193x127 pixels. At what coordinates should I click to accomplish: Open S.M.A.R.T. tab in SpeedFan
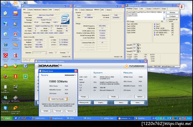pyautogui.click(x=156, y=9)
